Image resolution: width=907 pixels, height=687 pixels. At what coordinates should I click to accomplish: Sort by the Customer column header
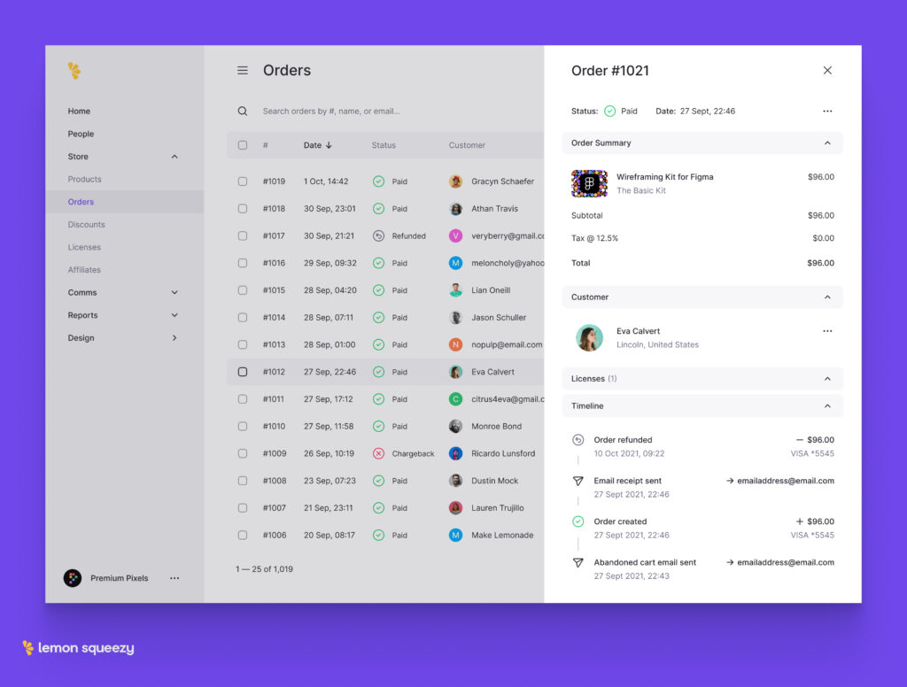[467, 145]
